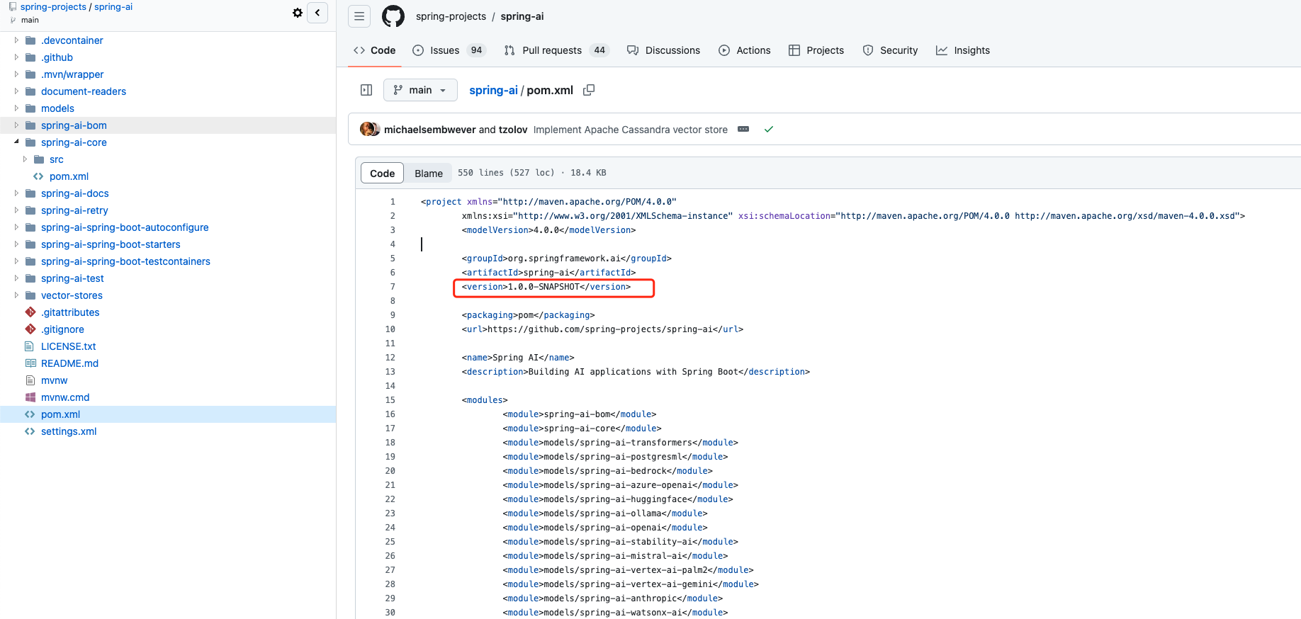Open spring-ai-spring-boot-testcontainers folder
Image resolution: width=1301 pixels, height=619 pixels.
pyautogui.click(x=125, y=261)
